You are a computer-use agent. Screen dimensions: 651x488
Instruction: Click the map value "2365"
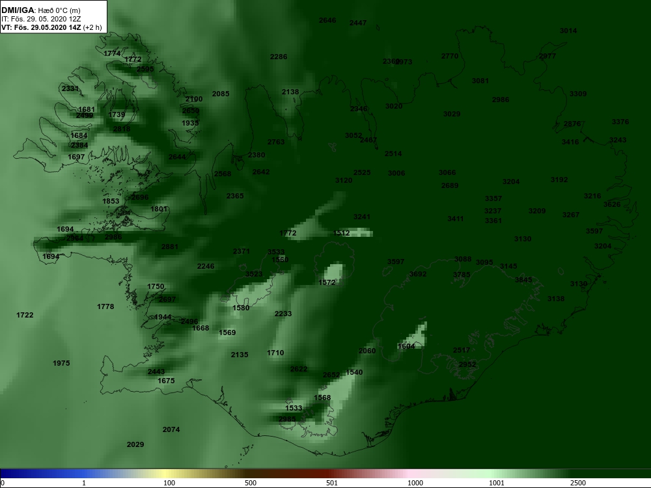tap(235, 197)
